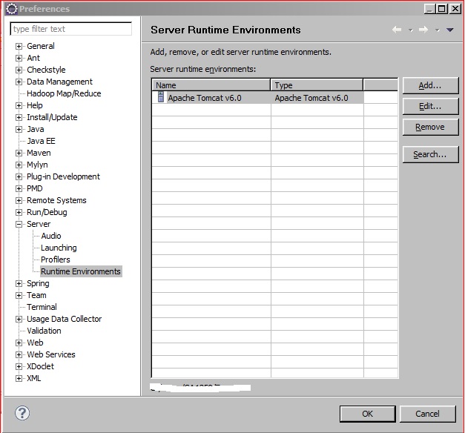Click the Edit... button
465x433 pixels.
430,106
